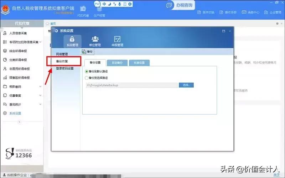Click 非居民所得申报 person icon
The width and height of the screenshot is (285, 178).
point(5,69)
